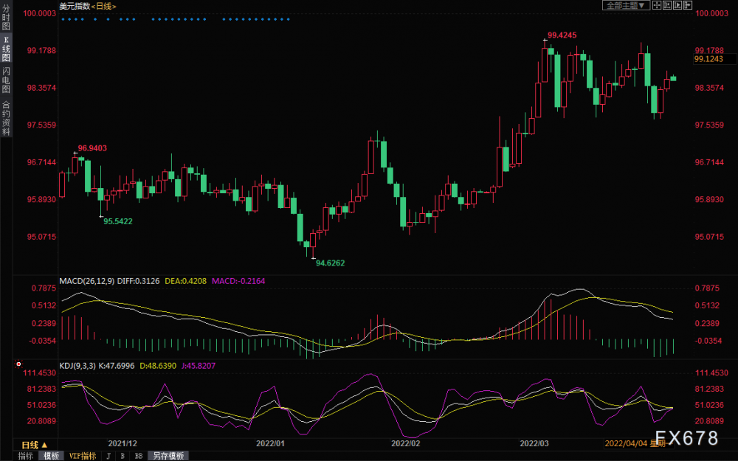The width and height of the screenshot is (738, 461).
Task: Click the low price label 94.6262
Action: pos(330,263)
